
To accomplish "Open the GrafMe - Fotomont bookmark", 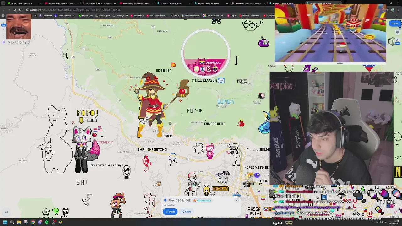I will click(249, 16).
